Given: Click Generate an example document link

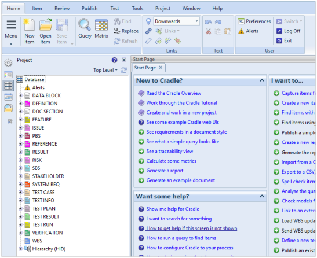Looking at the screenshot, I should 181,180.
